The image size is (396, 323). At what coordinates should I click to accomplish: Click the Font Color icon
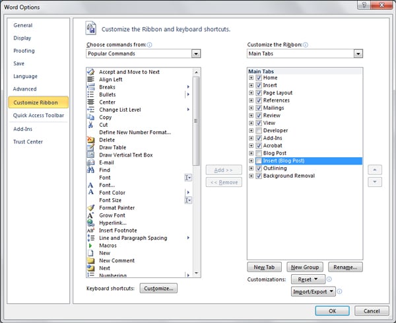[x=90, y=192]
